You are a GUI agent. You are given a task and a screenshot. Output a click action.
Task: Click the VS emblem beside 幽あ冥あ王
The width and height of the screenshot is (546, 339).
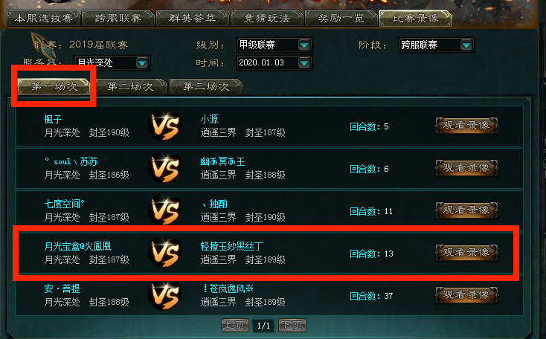[x=165, y=169]
